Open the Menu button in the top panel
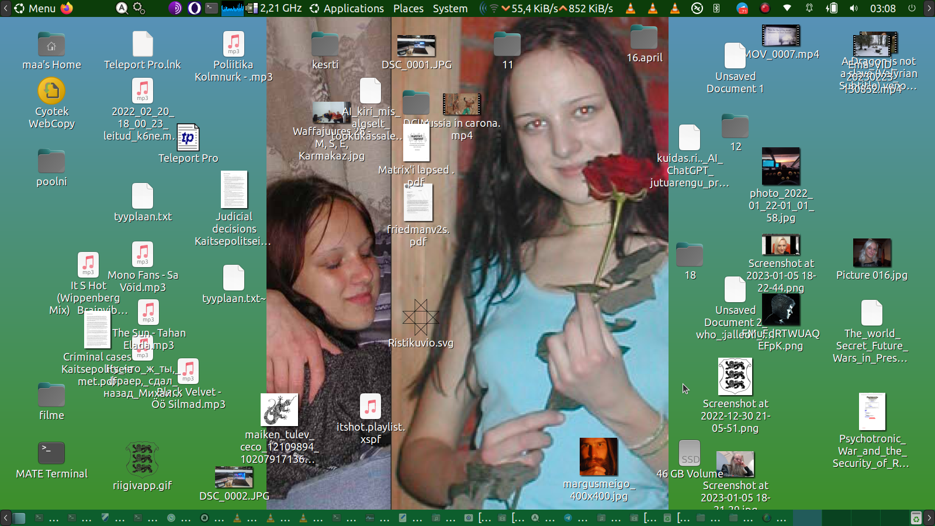The height and width of the screenshot is (526, 935). coord(35,8)
